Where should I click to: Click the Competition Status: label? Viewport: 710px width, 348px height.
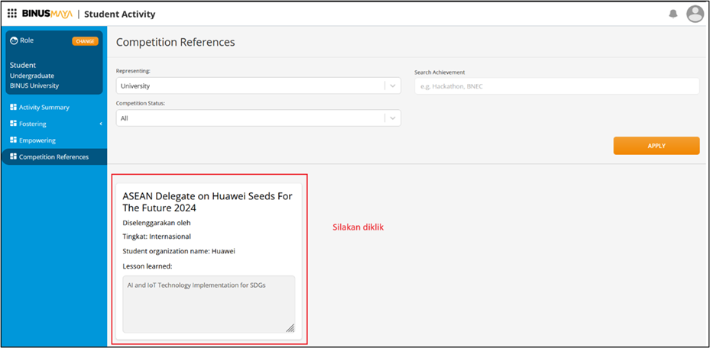pyautogui.click(x=141, y=103)
